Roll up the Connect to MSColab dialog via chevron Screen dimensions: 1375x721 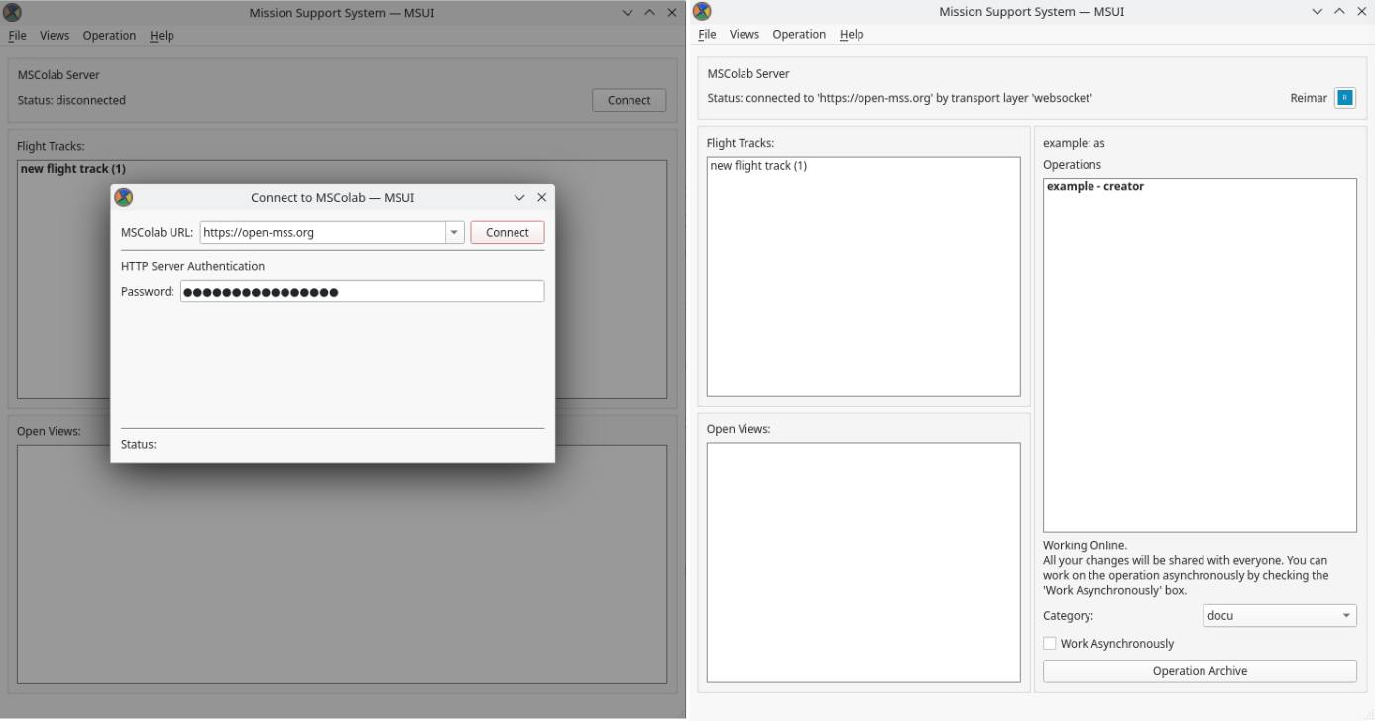tap(519, 197)
